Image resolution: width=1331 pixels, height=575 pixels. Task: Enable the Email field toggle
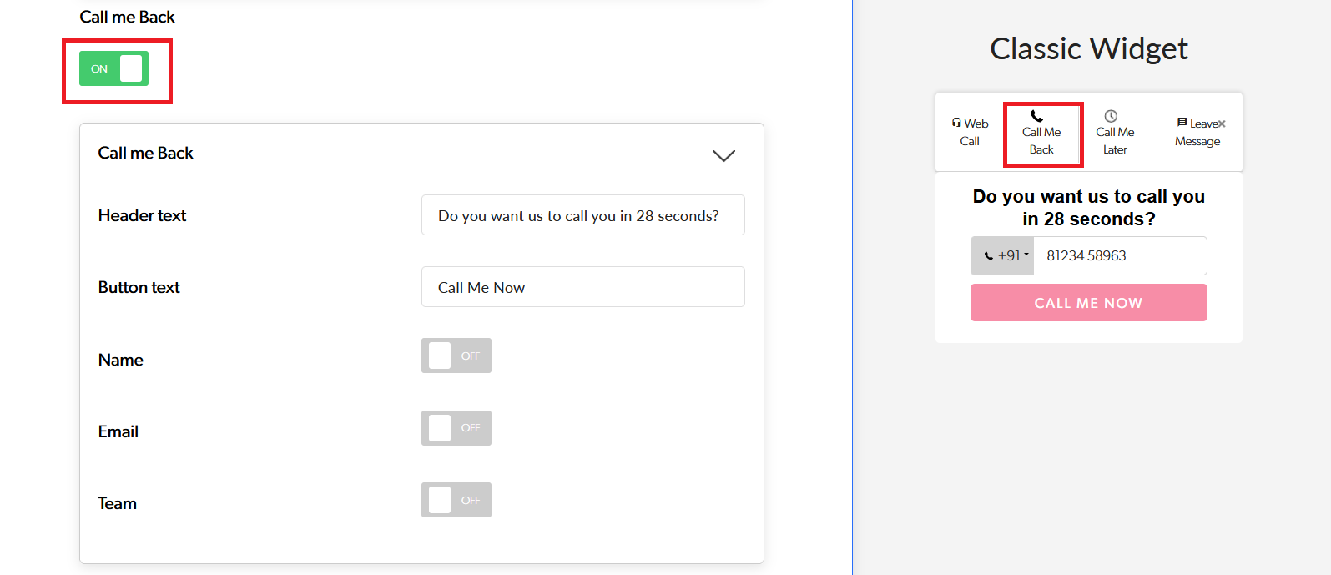click(456, 428)
